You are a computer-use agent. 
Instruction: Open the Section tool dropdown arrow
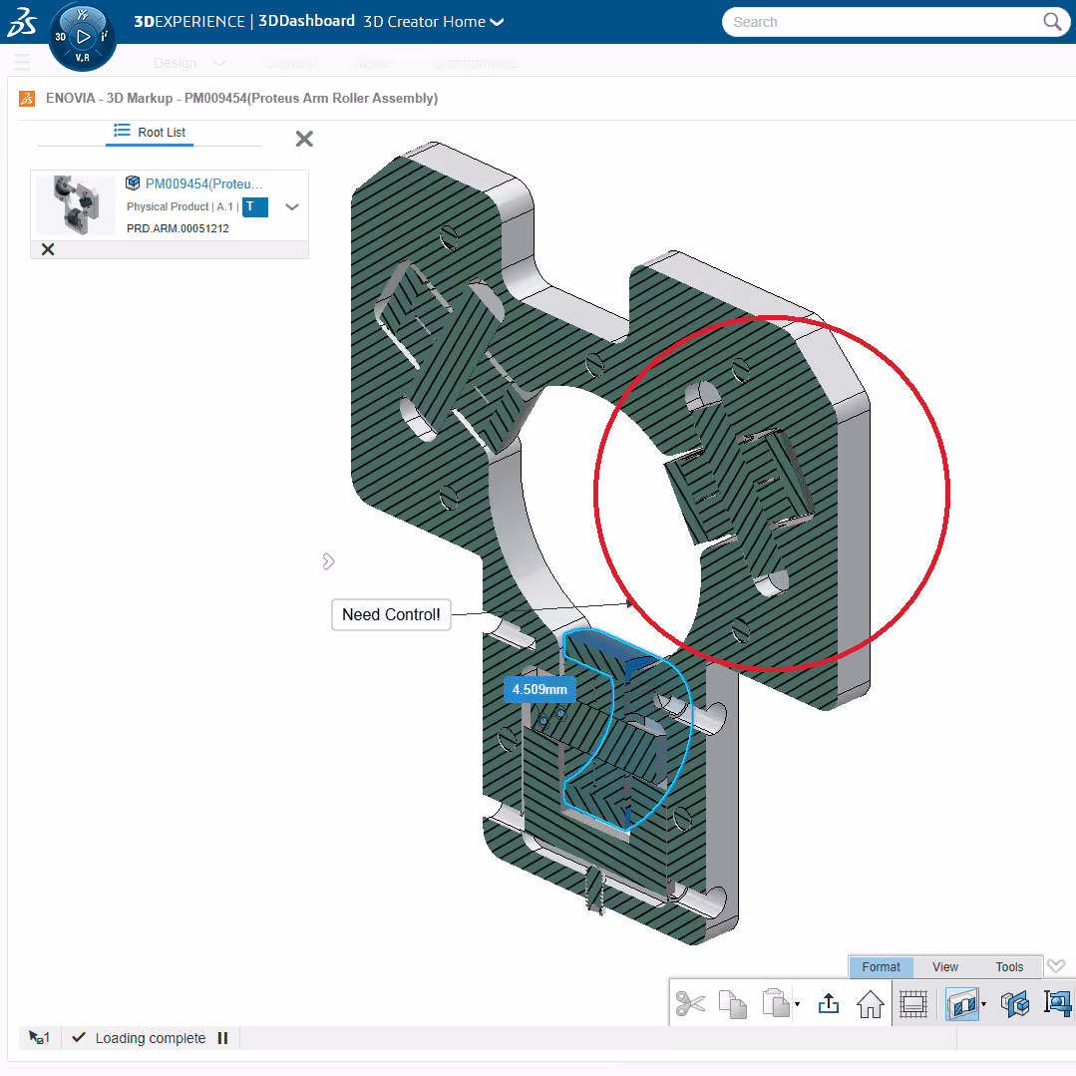pyautogui.click(x=984, y=1004)
